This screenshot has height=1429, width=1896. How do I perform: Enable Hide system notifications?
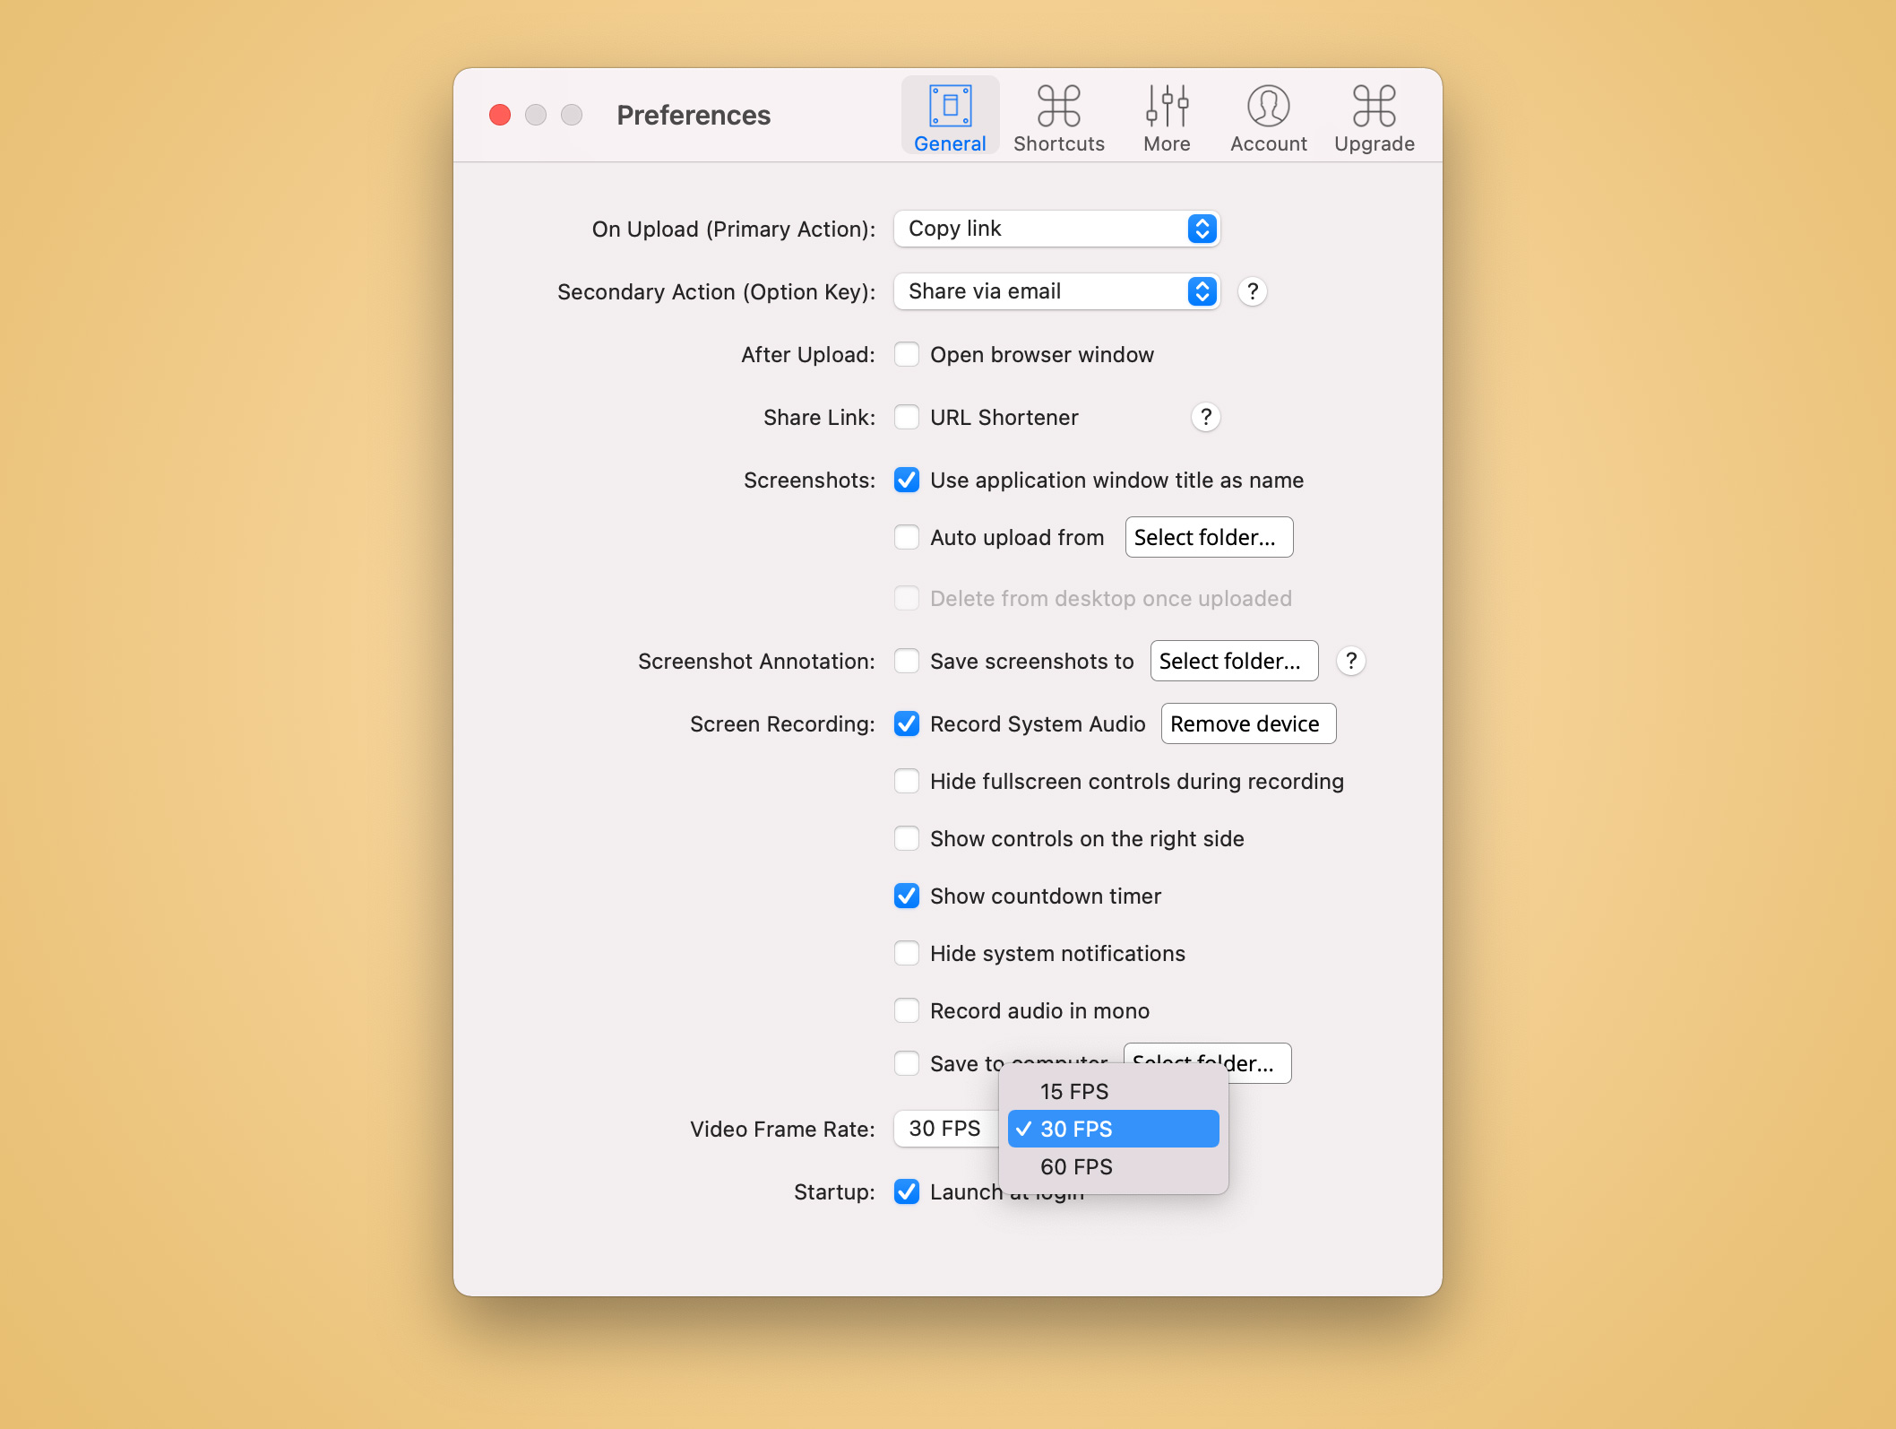pyautogui.click(x=907, y=953)
